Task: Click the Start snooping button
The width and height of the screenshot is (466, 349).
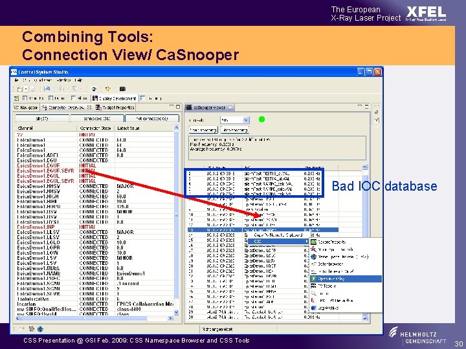Action: [x=203, y=130]
